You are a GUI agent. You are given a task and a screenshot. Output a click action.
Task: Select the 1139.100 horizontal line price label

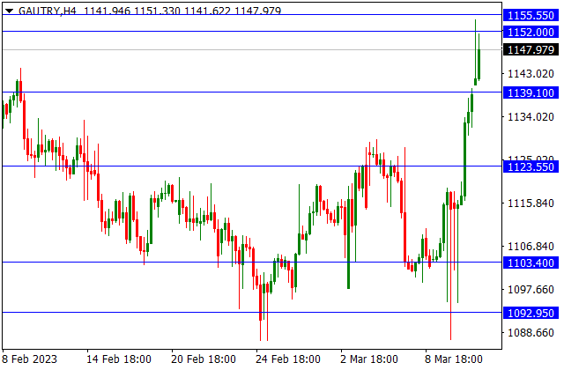[531, 92]
